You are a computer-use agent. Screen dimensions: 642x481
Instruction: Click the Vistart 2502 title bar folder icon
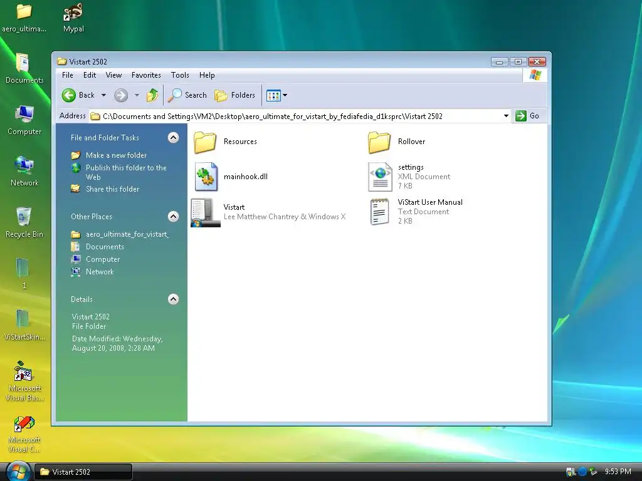[62, 62]
